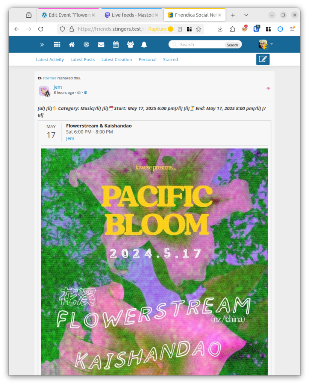This screenshot has width=309, height=385.
Task: Open the Pacific Bloom poster image
Action: click(x=154, y=262)
